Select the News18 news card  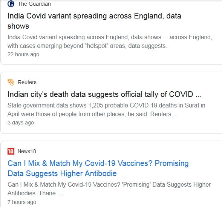[111, 174]
